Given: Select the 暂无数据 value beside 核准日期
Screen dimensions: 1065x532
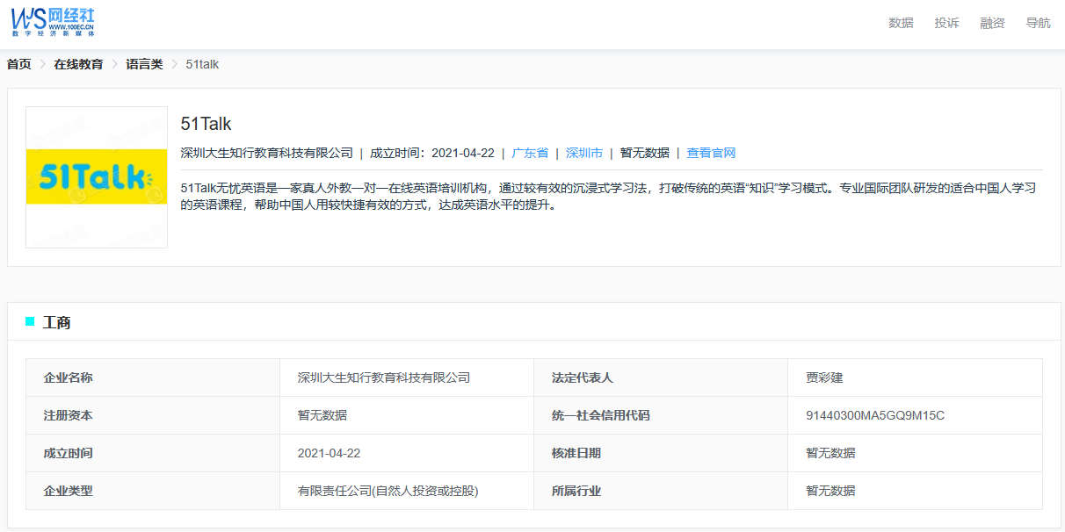Looking at the screenshot, I should coord(915,453).
